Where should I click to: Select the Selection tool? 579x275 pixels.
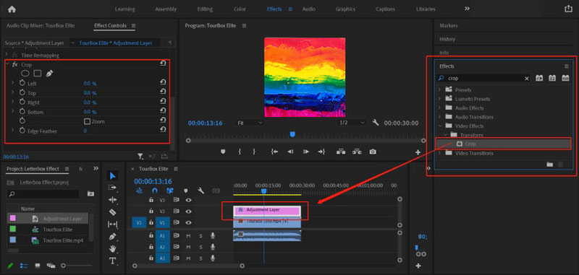113,175
